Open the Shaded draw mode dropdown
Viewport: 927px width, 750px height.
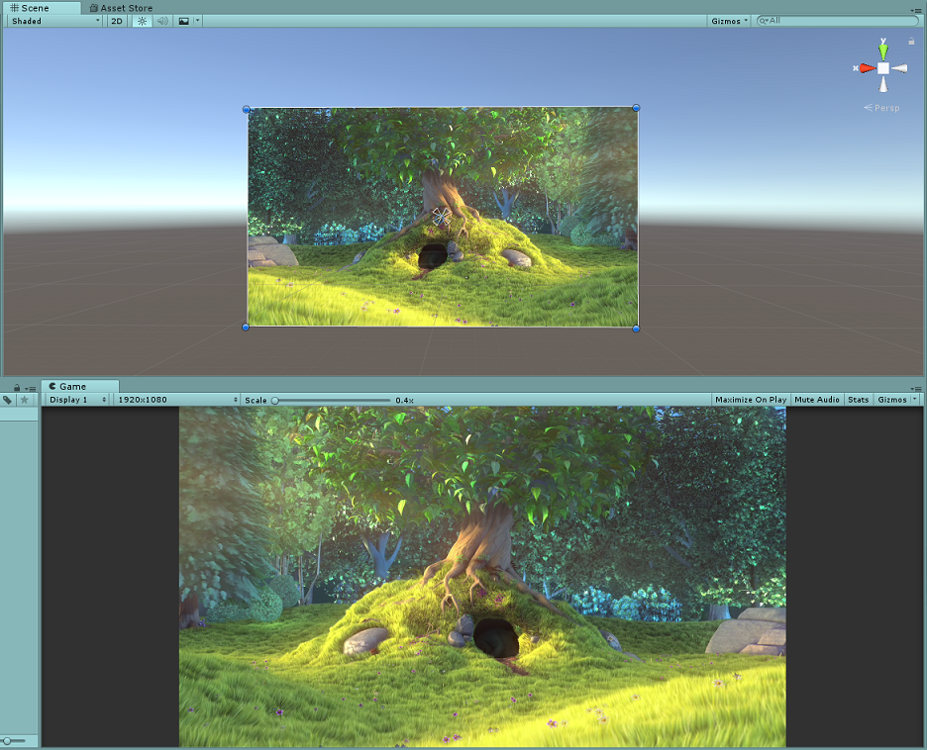coord(55,21)
